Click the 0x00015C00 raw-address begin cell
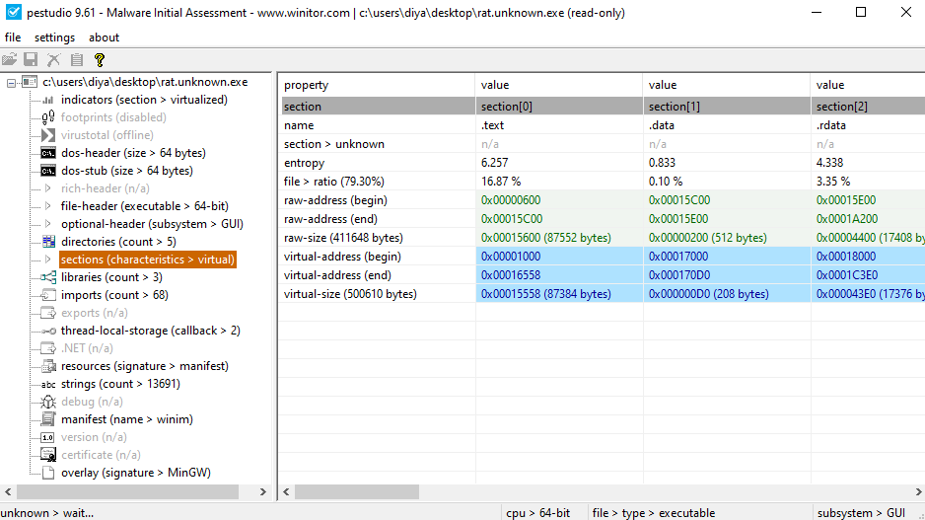Image resolution: width=925 pixels, height=520 pixels. 727,200
